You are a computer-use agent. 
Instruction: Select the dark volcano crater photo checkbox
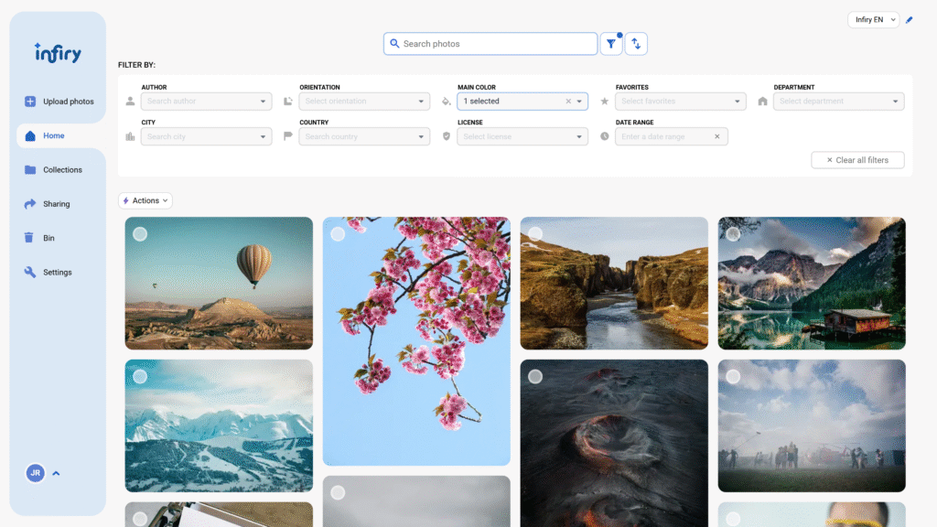535,376
